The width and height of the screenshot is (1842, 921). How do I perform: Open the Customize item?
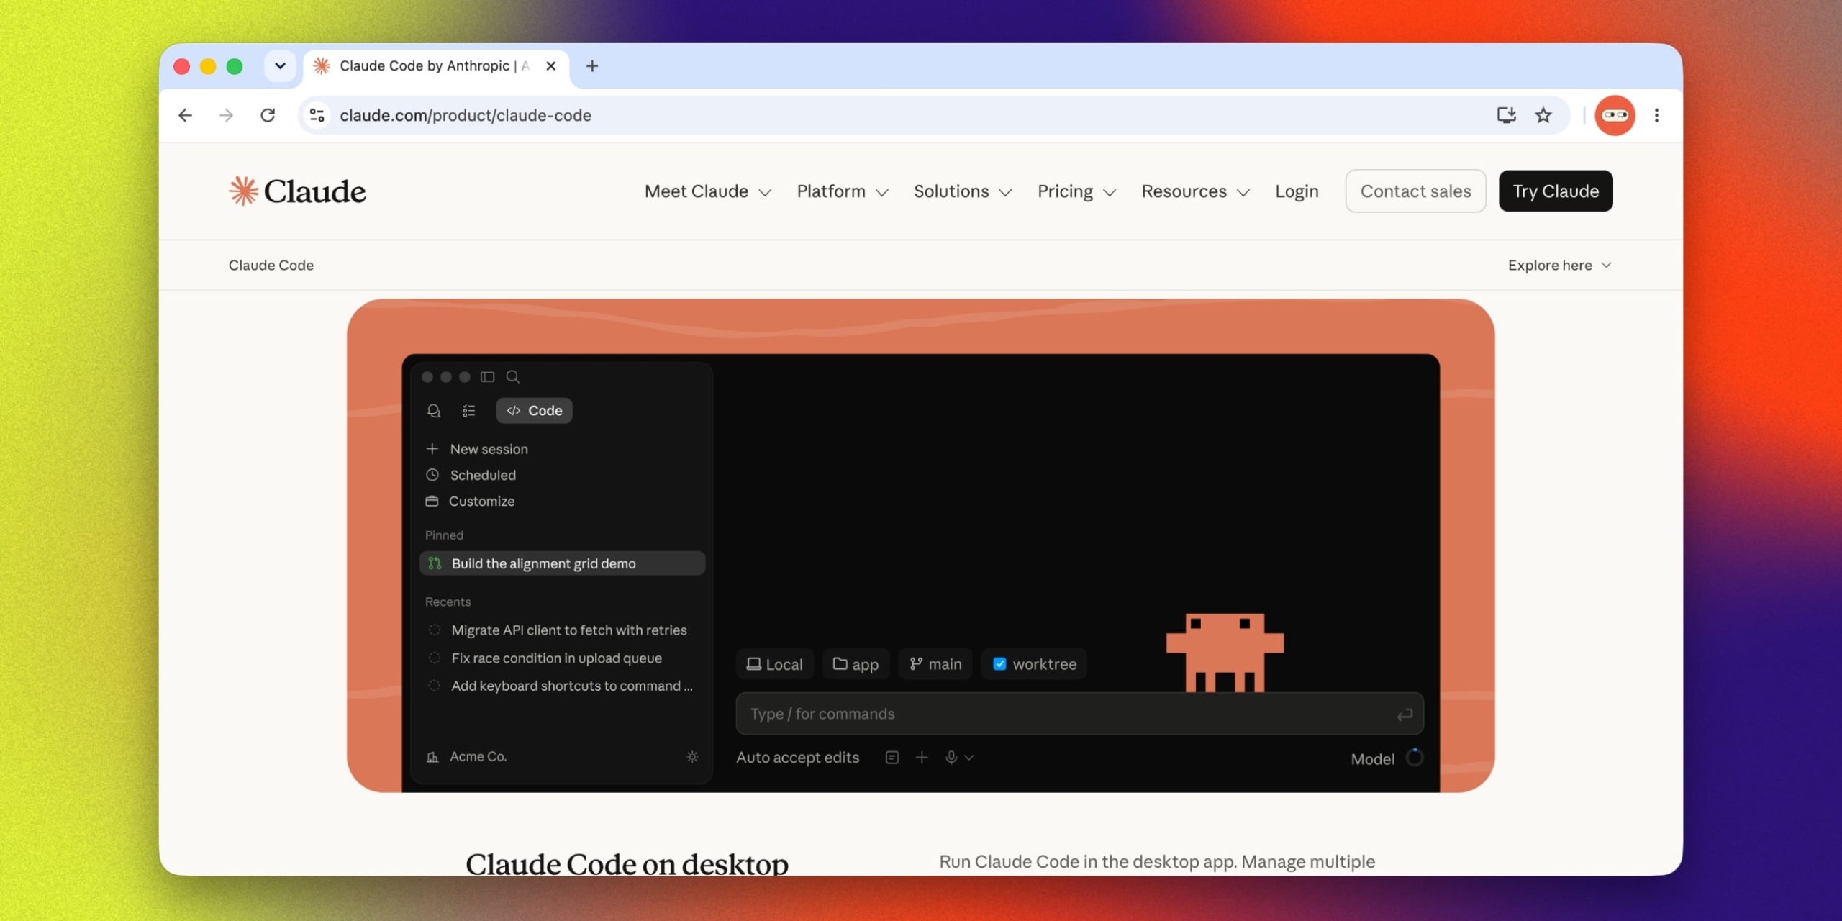[x=470, y=501]
